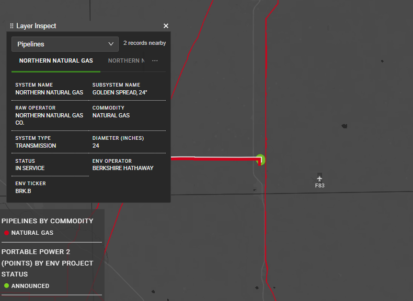
Task: Open the Pipelines layer dropdown
Action: 65,44
